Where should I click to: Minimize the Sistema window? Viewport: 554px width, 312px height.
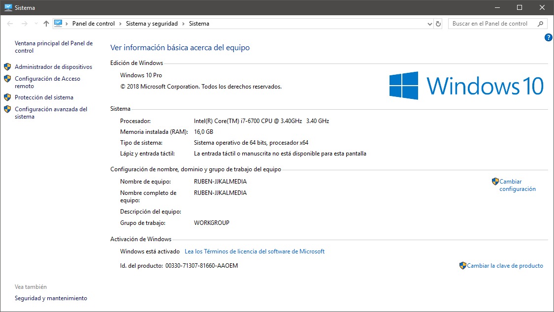pos(497,7)
